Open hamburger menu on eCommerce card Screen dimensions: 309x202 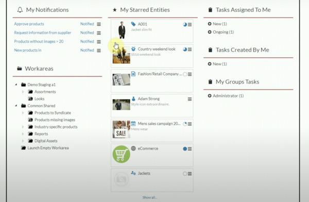190,149
